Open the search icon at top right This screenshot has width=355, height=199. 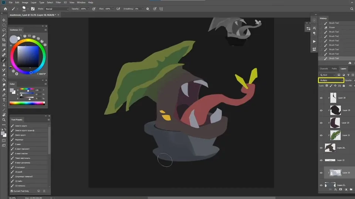coord(352,9)
